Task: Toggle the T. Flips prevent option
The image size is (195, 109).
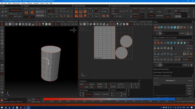Action: pyautogui.click(x=51, y=11)
